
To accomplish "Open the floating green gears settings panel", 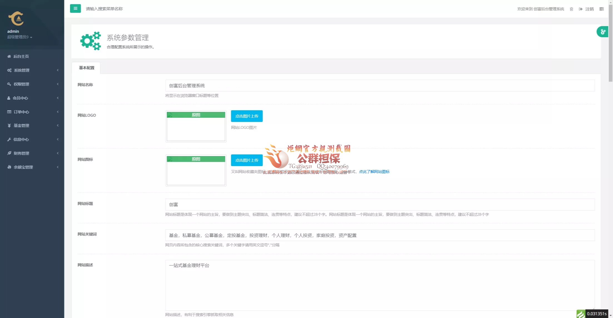I will pyautogui.click(x=602, y=32).
